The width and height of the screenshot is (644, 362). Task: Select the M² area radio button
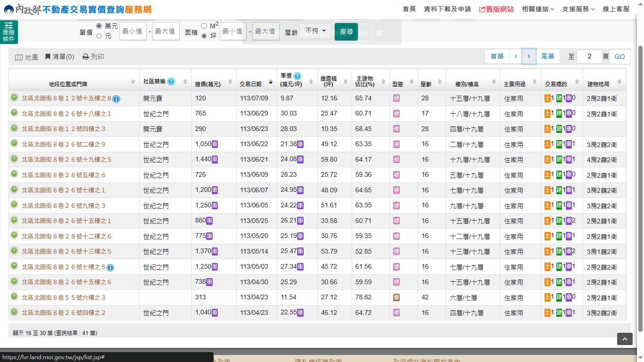(204, 25)
